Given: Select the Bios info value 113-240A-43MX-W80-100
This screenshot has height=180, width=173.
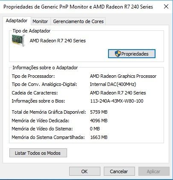Looking at the screenshot, I should (x=117, y=101).
